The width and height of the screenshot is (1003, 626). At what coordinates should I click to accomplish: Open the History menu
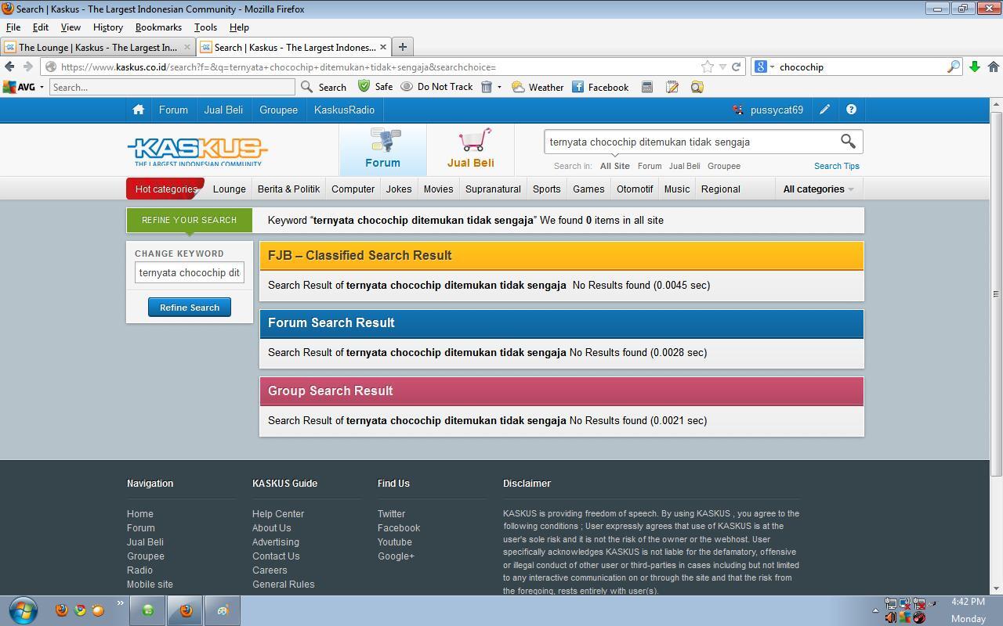click(107, 27)
